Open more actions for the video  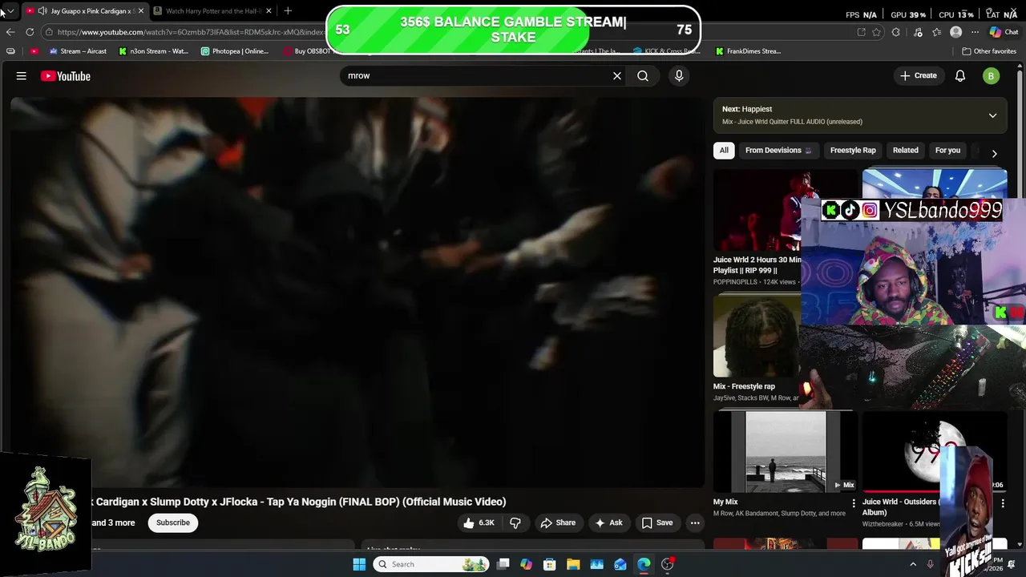tap(695, 523)
